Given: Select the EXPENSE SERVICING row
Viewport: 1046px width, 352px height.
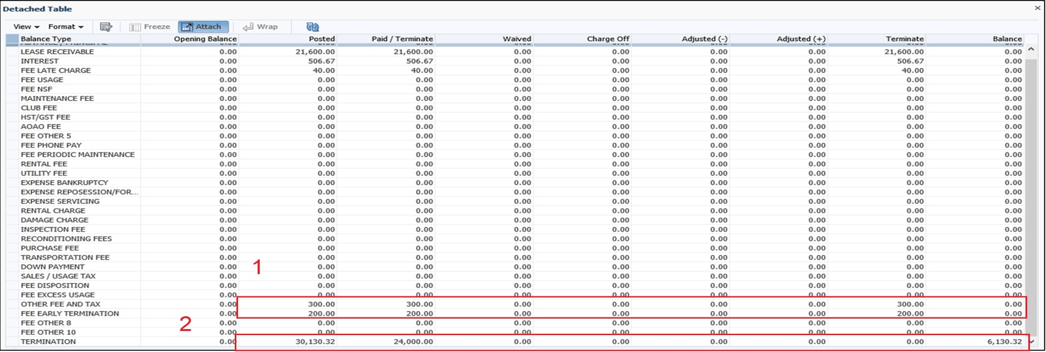Looking at the screenshot, I should tap(515, 202).
